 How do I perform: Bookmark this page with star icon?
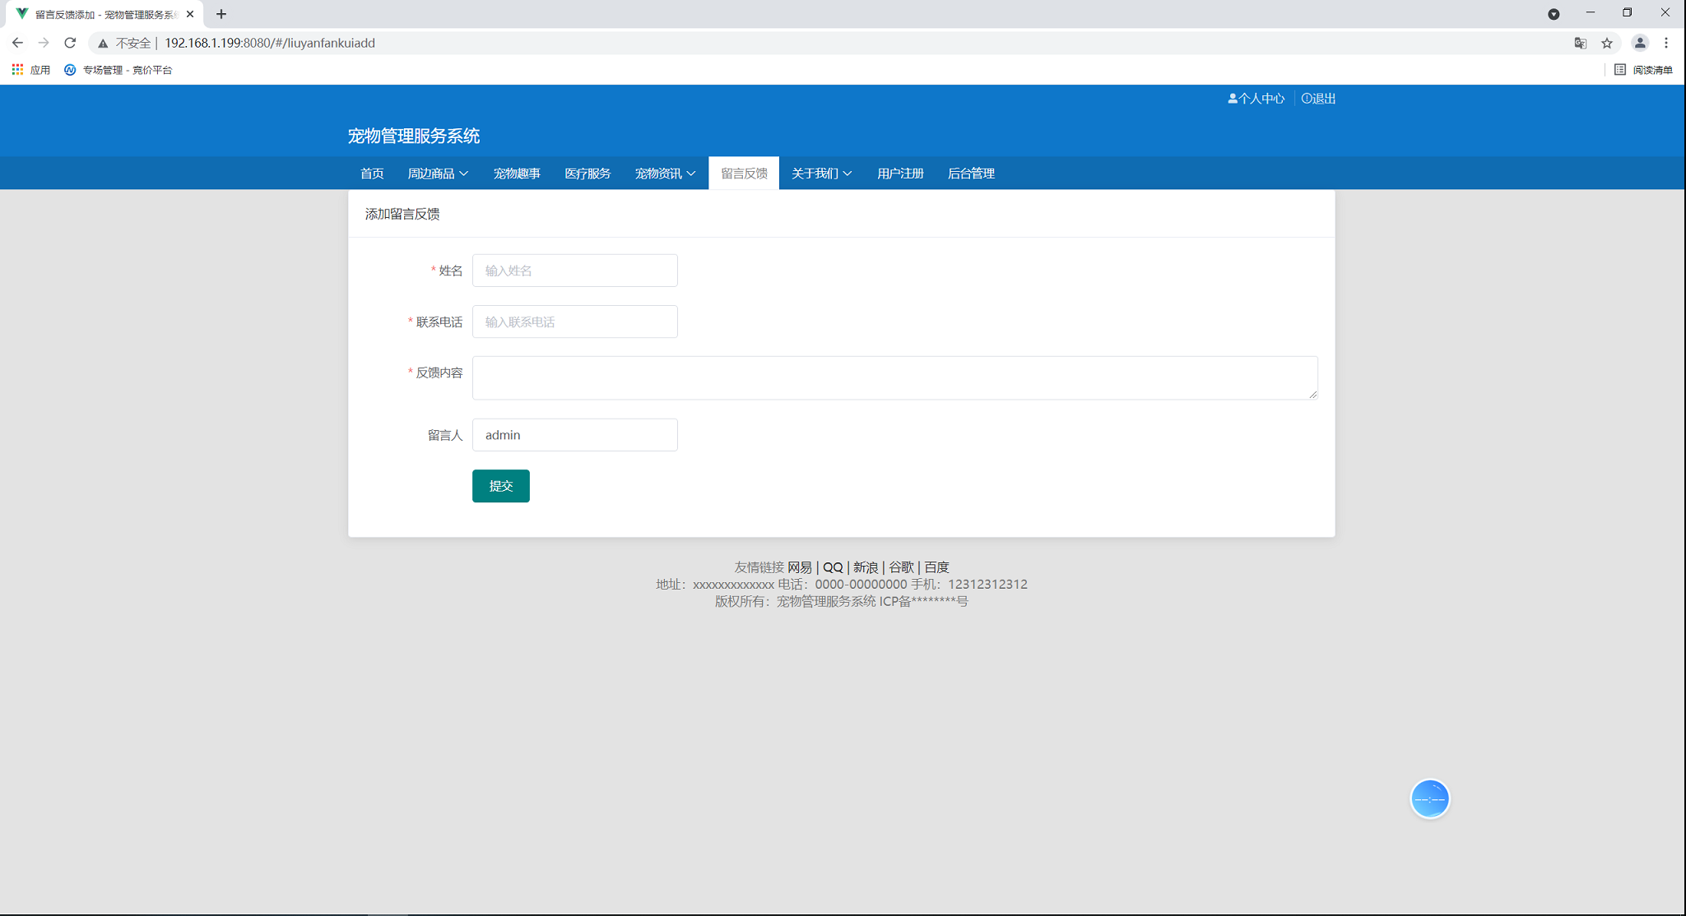(1606, 43)
